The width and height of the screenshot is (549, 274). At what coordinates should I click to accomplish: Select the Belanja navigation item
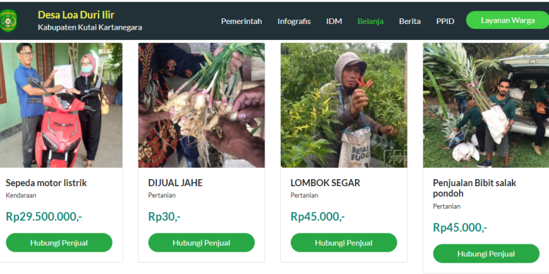pos(370,21)
